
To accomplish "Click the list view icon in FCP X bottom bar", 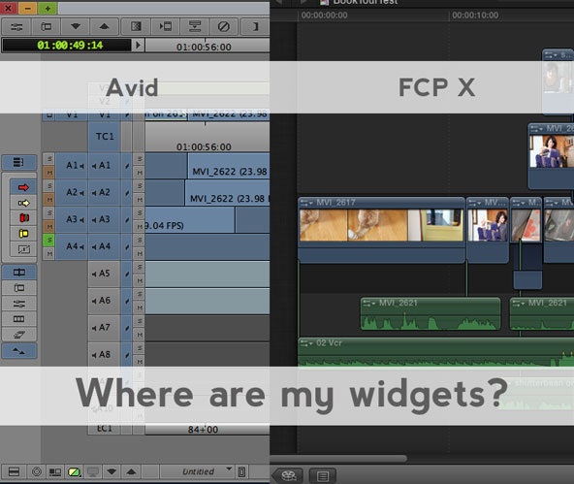I will pos(323,476).
